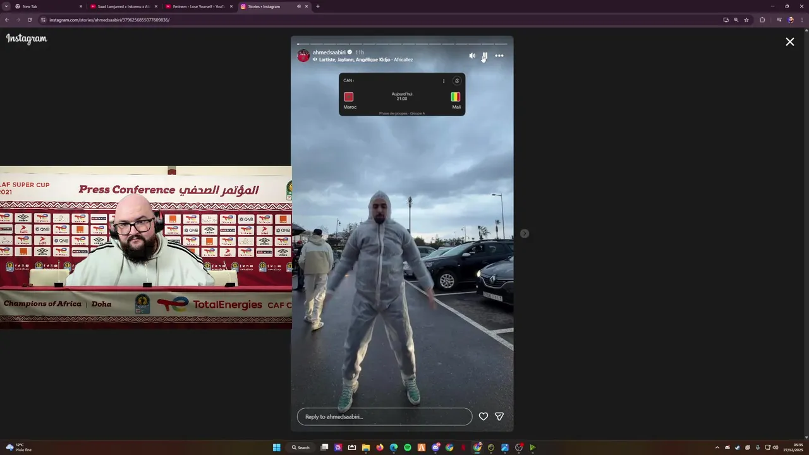Click the instagram.com address bar URL

click(x=109, y=20)
